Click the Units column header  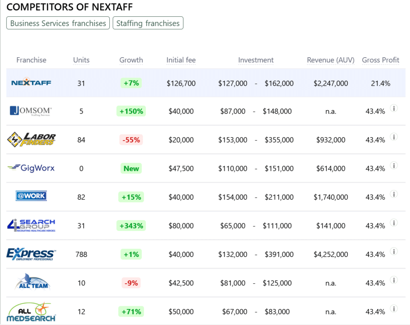(81, 60)
